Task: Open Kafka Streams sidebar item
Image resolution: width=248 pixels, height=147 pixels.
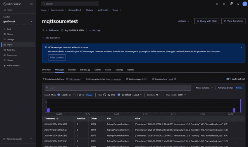Action: point(12,66)
